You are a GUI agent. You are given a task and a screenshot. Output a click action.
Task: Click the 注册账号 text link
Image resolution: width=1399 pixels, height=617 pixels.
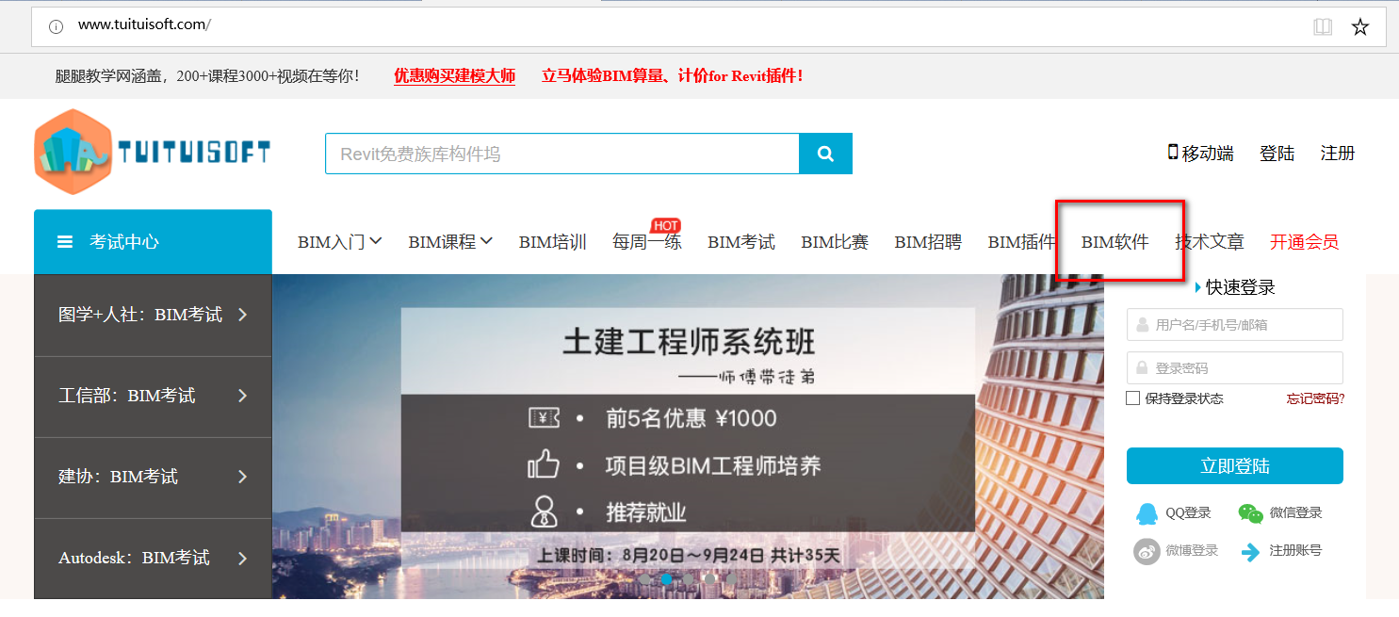(x=1295, y=551)
